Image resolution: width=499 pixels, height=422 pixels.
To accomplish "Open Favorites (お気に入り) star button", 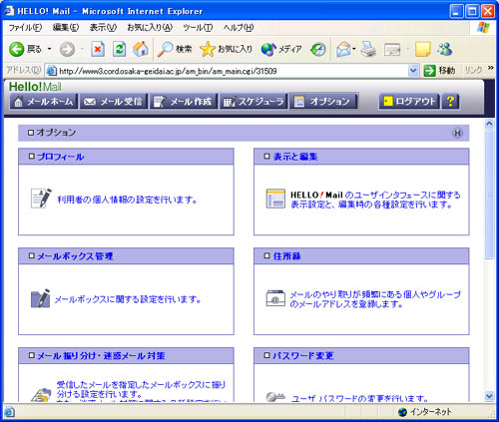I will coord(227,49).
